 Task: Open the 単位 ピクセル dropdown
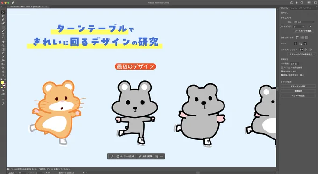(304, 22)
